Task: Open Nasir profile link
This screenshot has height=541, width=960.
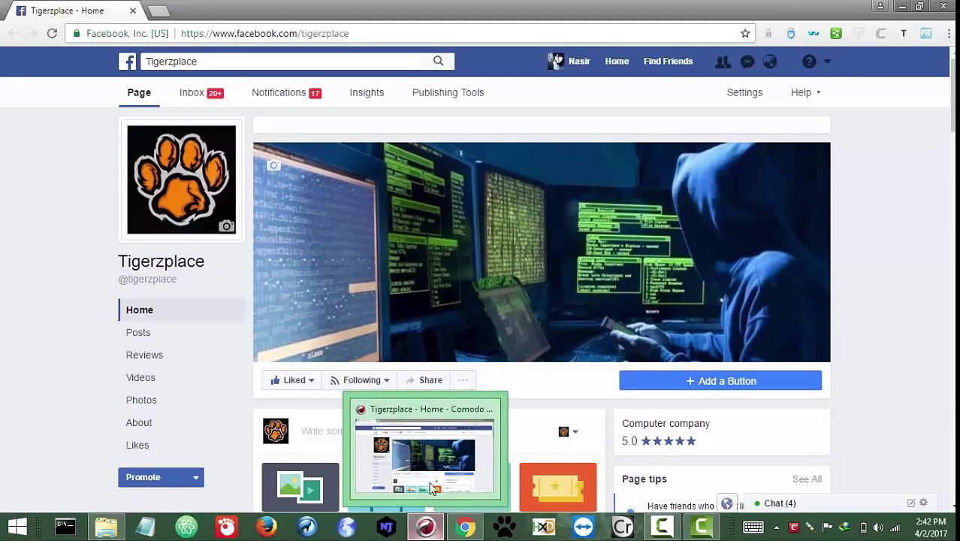Action: (x=569, y=62)
